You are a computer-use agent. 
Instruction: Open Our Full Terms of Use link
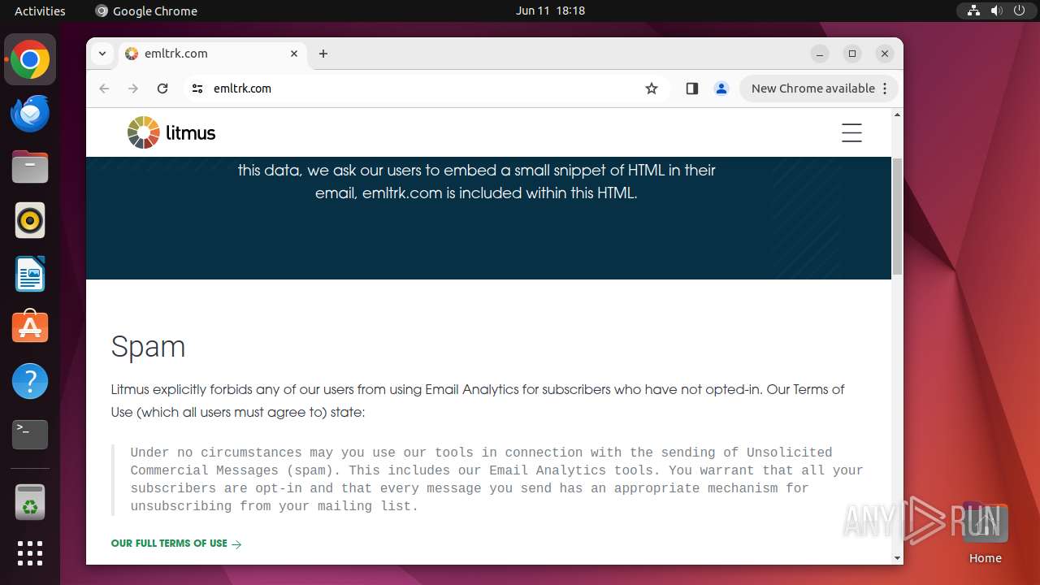pos(176,544)
